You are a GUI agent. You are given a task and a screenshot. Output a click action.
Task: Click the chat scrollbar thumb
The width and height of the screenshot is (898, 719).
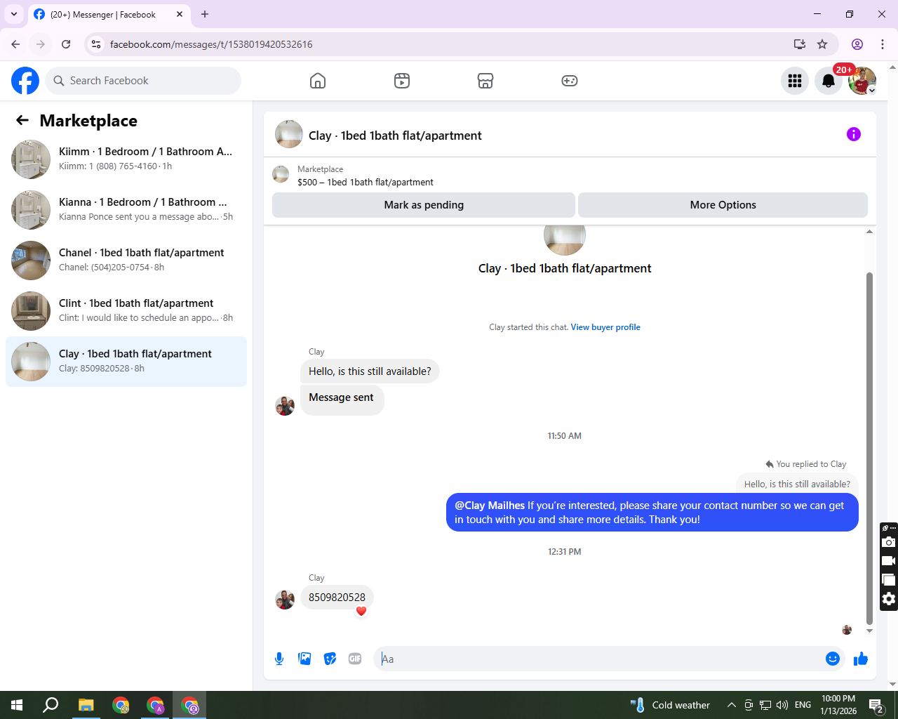click(869, 448)
